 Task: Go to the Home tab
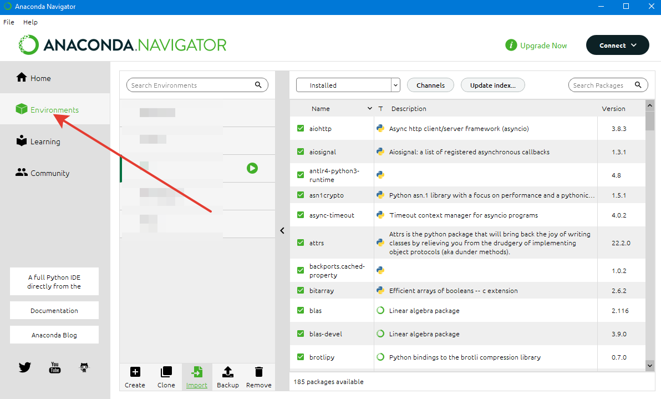55,78
